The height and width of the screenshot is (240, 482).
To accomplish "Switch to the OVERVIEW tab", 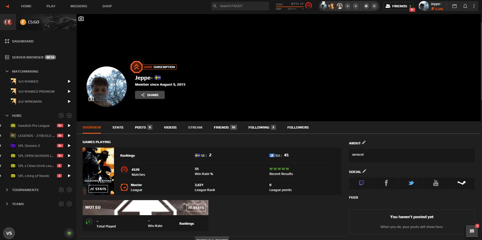I will (92, 127).
